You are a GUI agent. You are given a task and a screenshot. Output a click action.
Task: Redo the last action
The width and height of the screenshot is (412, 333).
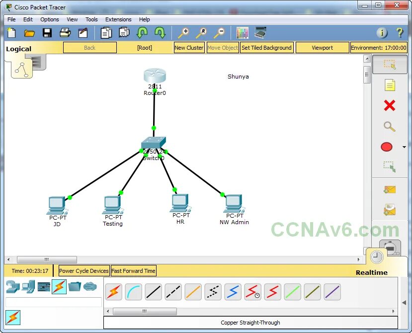160,33
